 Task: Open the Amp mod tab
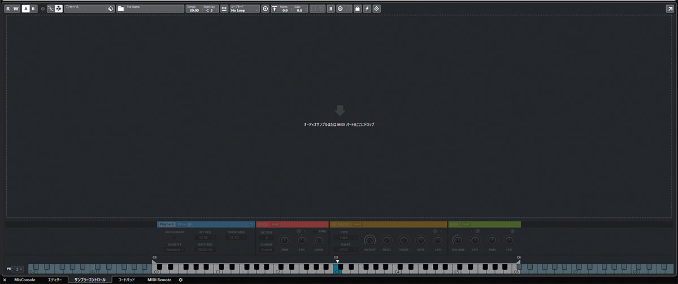tap(466, 224)
